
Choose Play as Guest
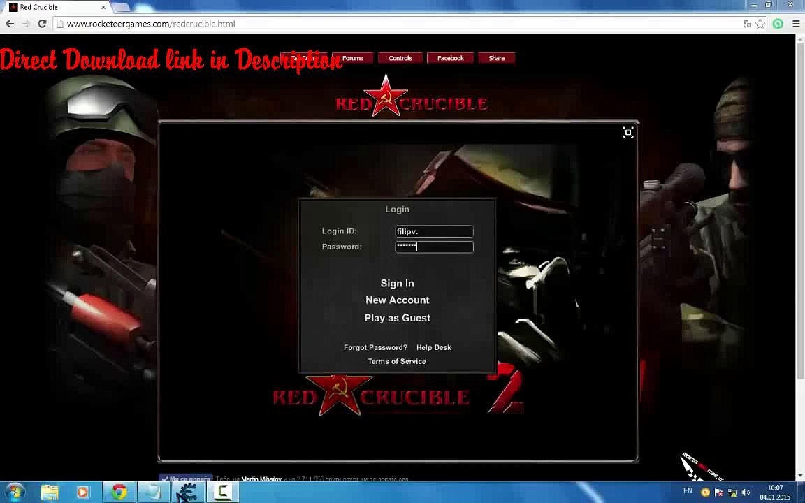[398, 319]
